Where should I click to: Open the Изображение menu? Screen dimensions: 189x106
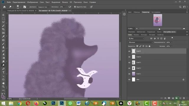pos(32,2)
